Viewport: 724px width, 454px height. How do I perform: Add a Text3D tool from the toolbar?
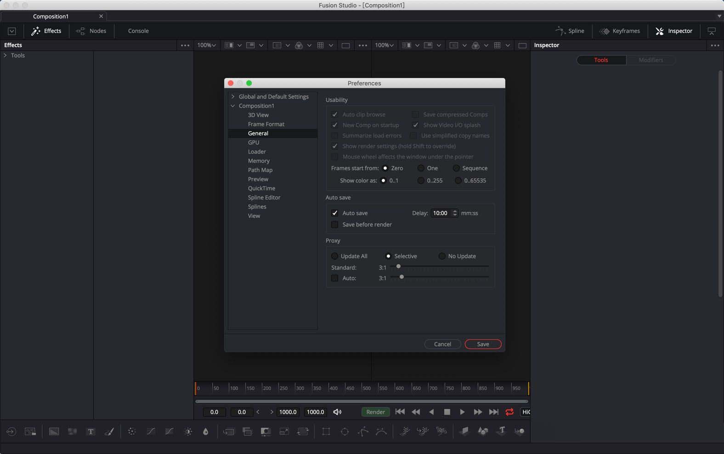[x=502, y=431]
